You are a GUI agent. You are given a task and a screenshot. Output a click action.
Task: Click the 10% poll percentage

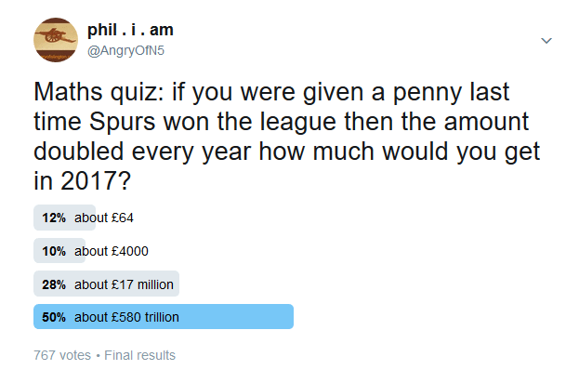(55, 251)
